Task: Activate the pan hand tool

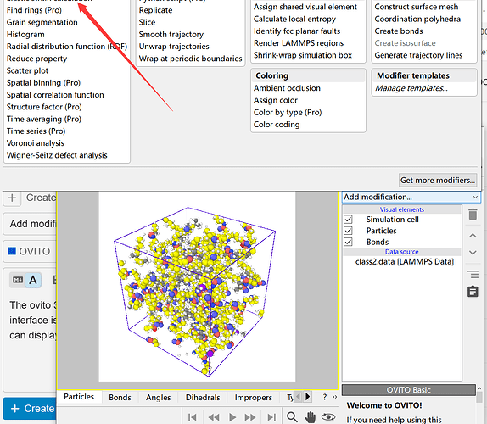Action: click(310, 417)
